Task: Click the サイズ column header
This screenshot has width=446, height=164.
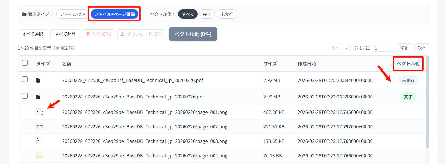Action: [x=270, y=64]
